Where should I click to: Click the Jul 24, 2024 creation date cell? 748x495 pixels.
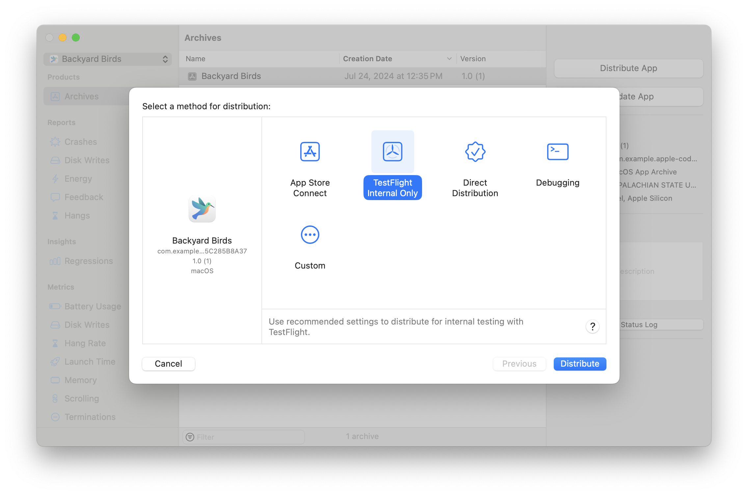pos(393,76)
